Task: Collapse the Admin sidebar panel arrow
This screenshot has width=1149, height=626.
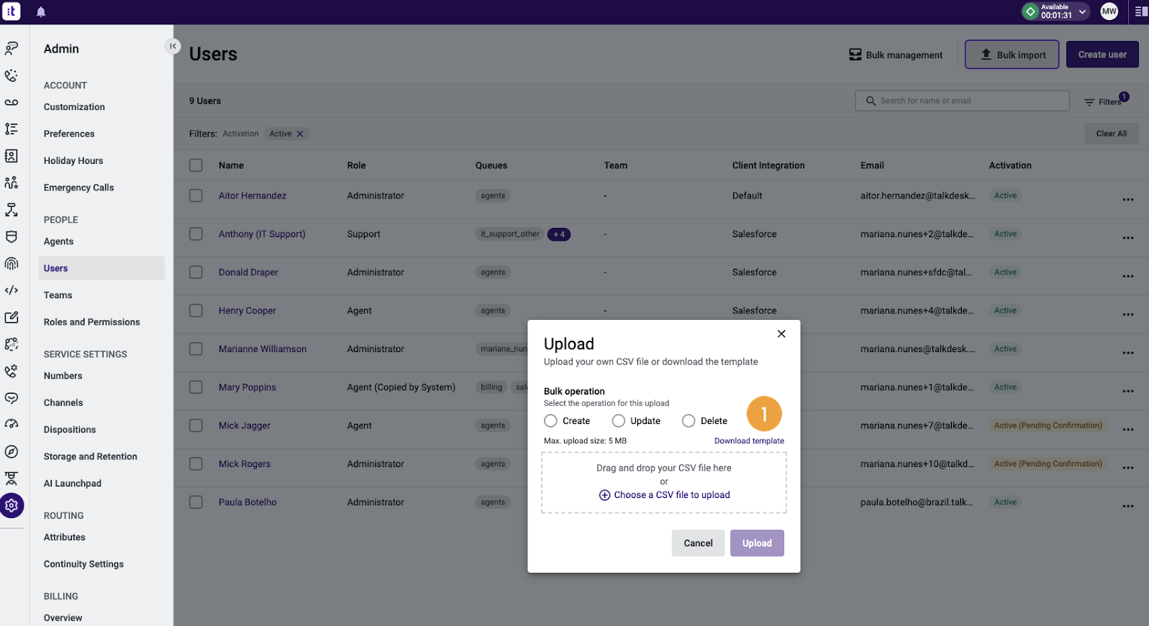Action: [173, 46]
